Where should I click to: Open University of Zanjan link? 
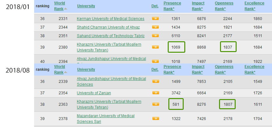coord(94,93)
